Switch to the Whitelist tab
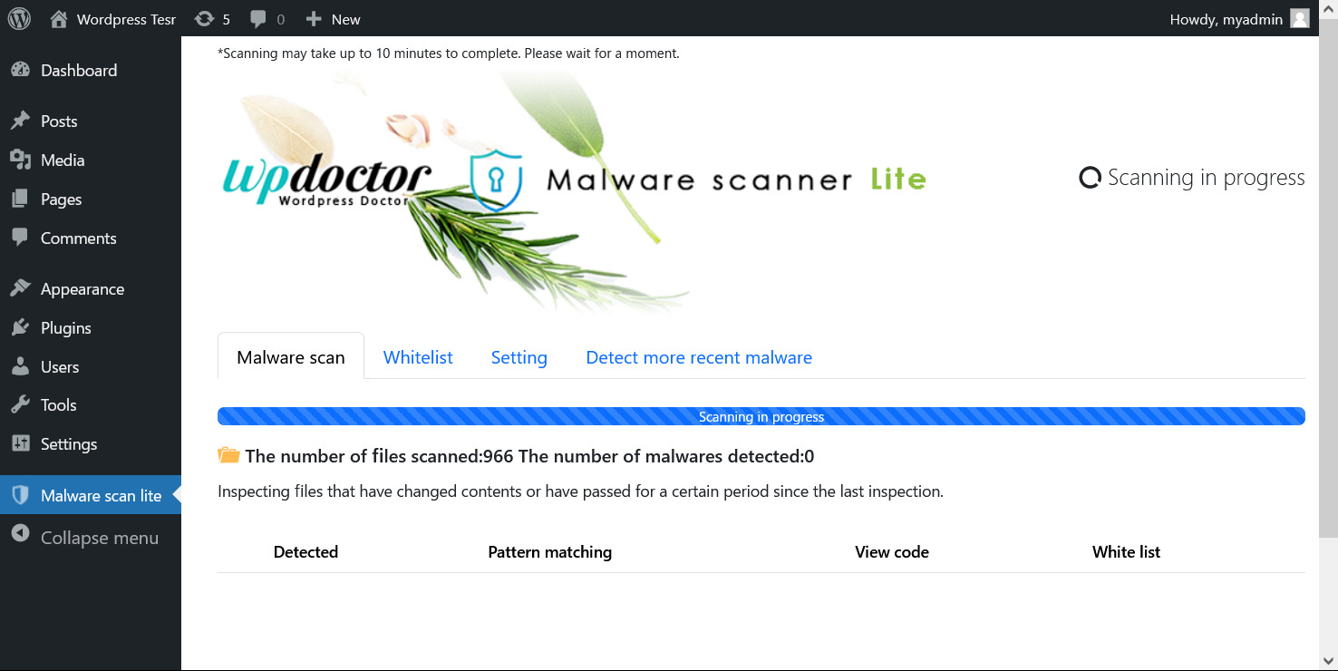 418,356
